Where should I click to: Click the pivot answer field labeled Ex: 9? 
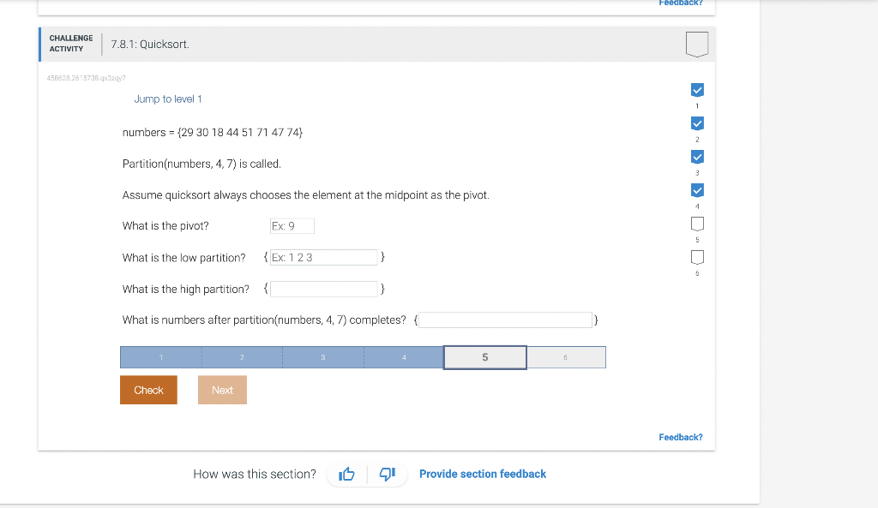pos(292,225)
